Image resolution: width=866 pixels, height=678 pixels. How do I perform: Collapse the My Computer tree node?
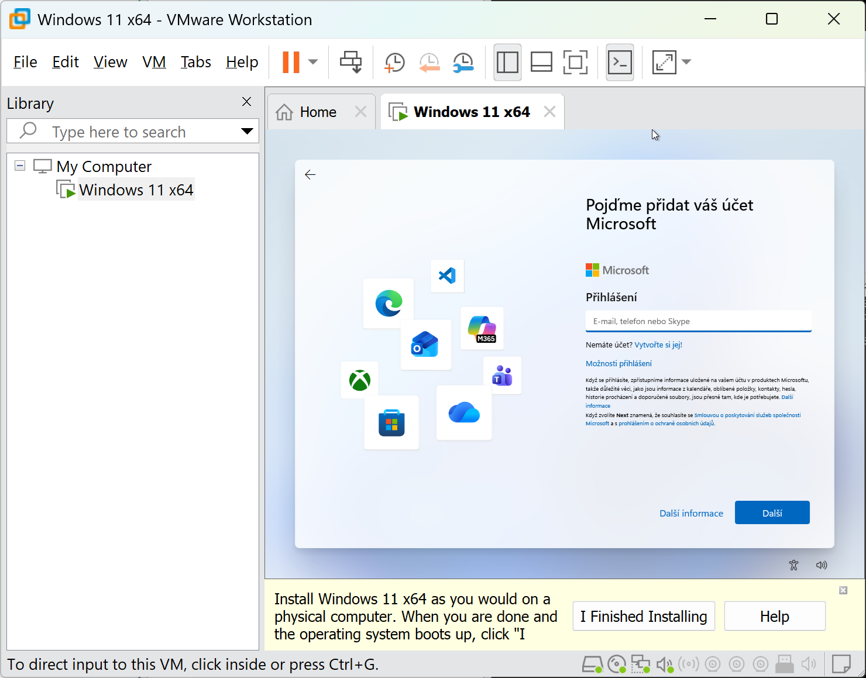(x=19, y=166)
